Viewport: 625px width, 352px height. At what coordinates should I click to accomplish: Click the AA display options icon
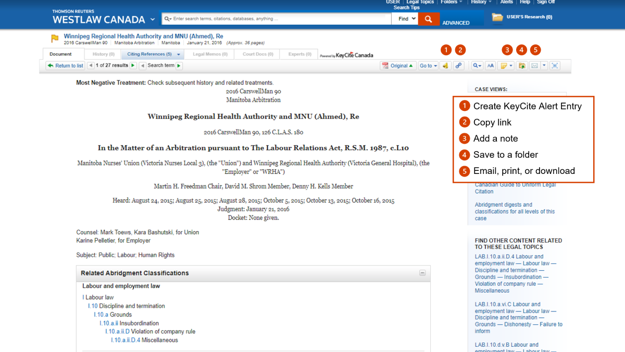coord(490,66)
